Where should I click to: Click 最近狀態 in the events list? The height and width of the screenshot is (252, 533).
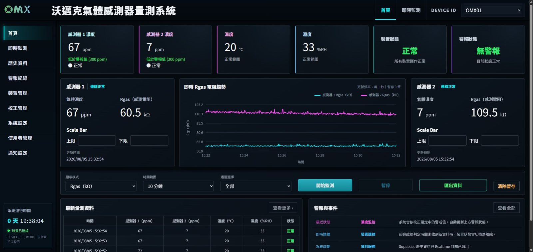click(x=323, y=222)
